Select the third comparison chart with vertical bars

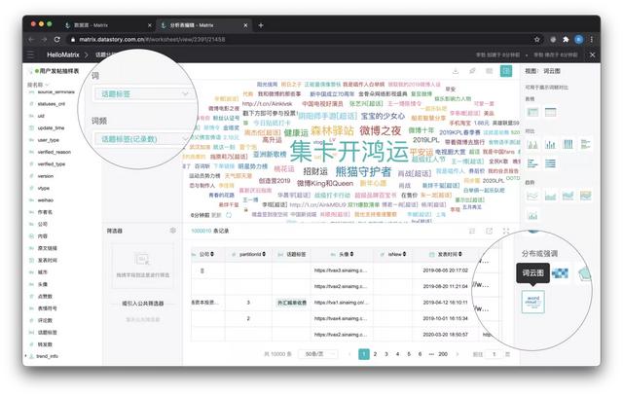point(568,144)
